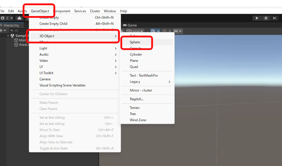282x166 pixels.
Task: Choose Mirror - cluster entry
Action: click(147, 90)
